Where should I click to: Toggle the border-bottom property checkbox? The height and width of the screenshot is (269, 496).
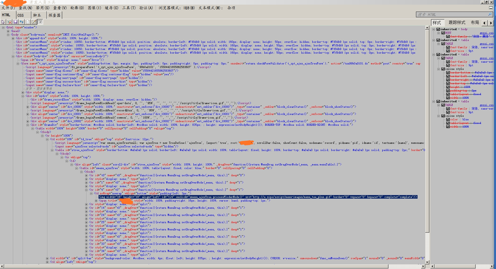point(448,72)
